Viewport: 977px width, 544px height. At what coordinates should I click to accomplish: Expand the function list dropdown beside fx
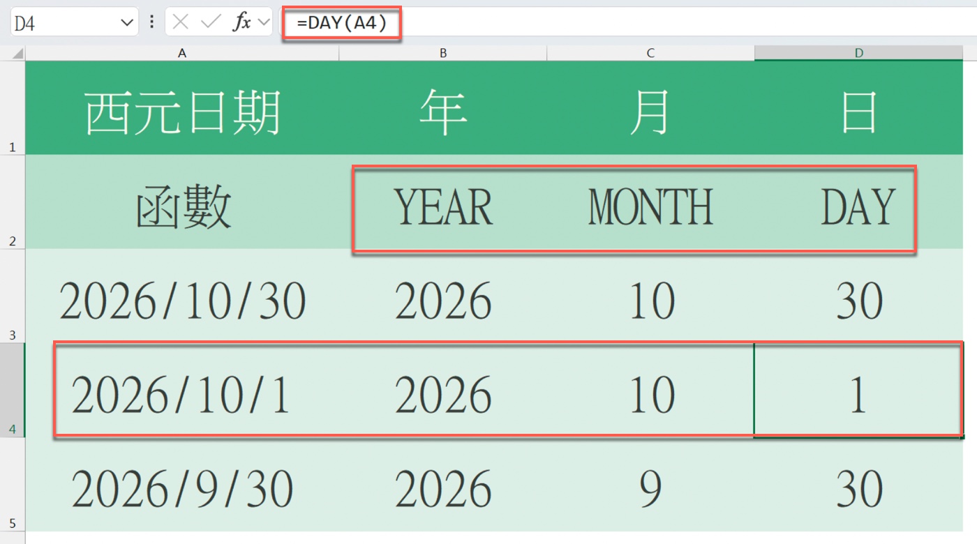coord(264,22)
